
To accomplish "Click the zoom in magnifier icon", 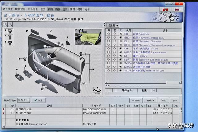I will click(5, 24).
